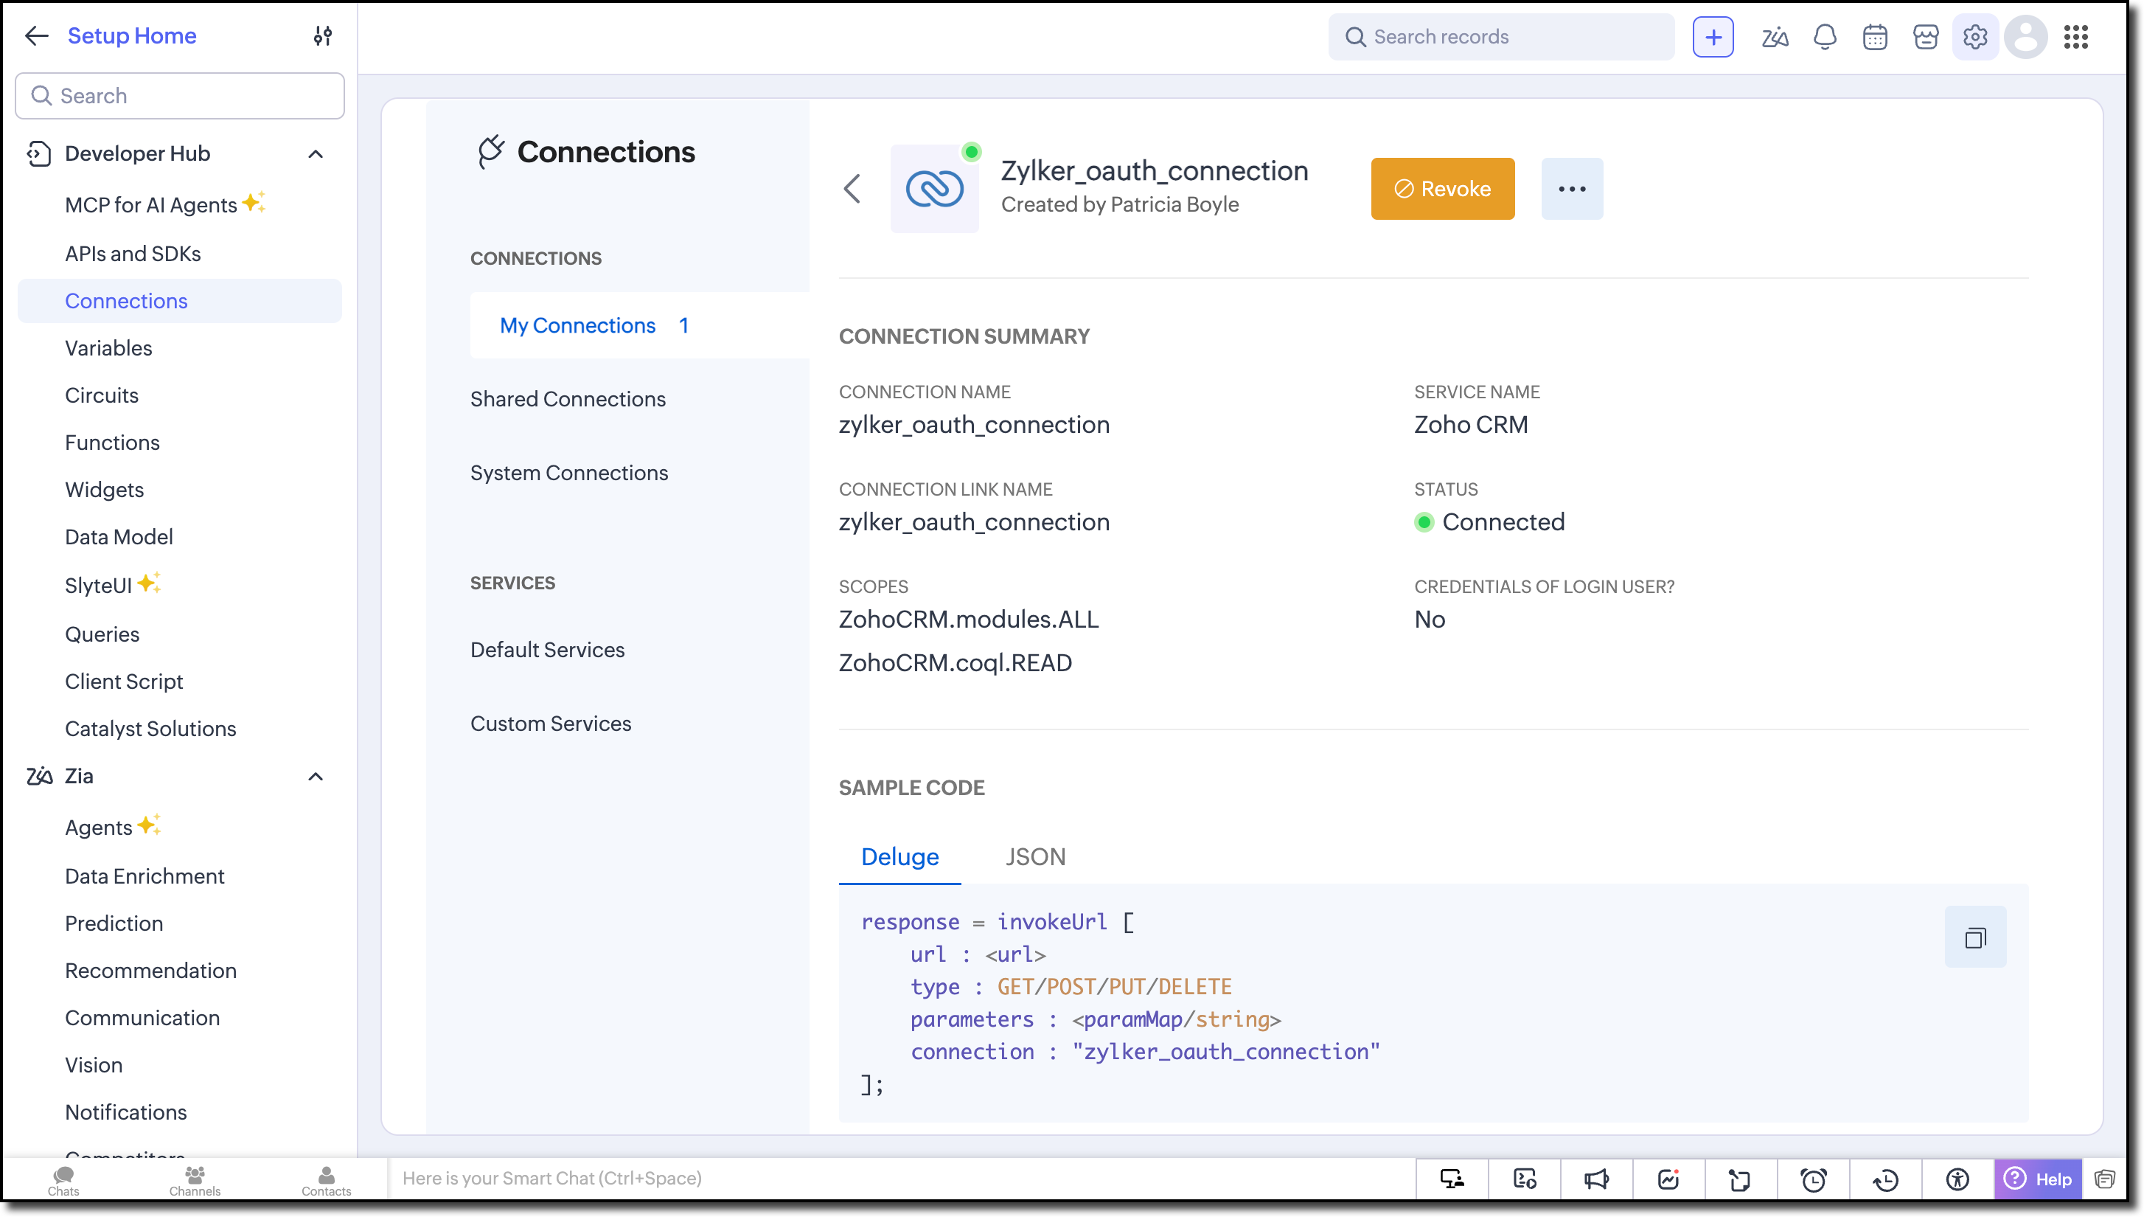Click the alarm clock reminder icon
The image size is (2144, 1217).
[x=1813, y=1179]
